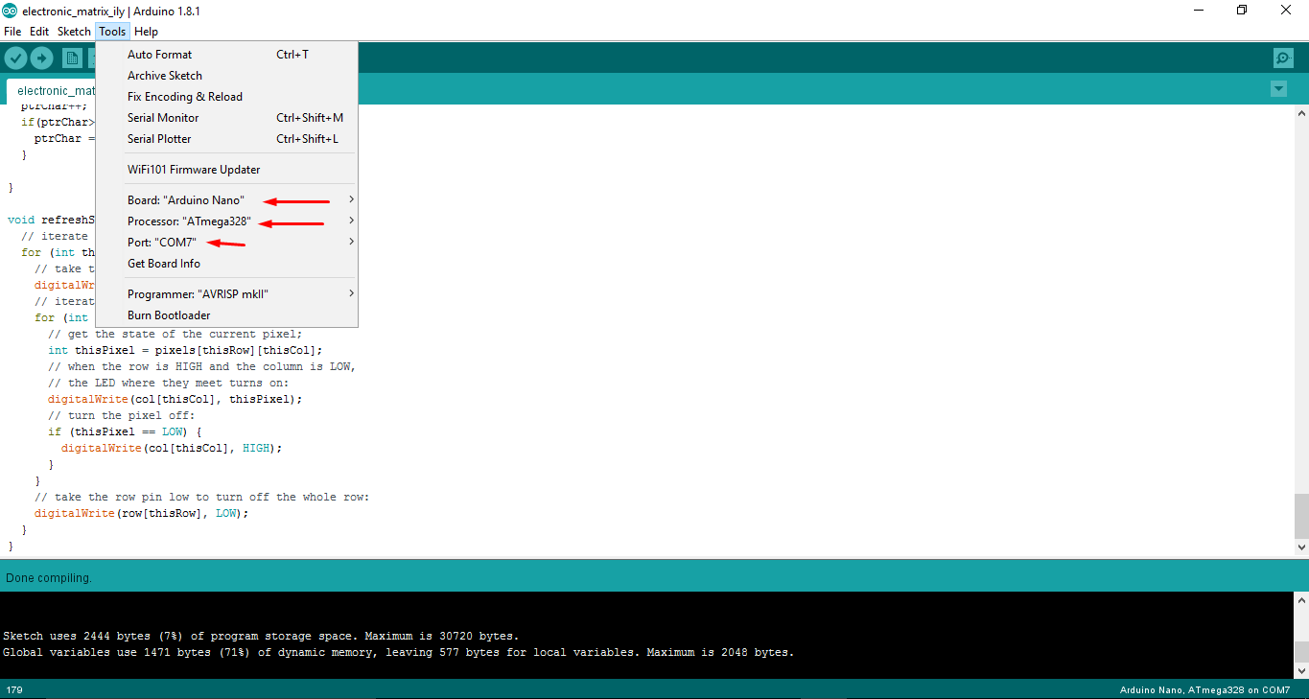Click "Sketch uses 2444 bytes" console line
Image resolution: width=1309 pixels, height=699 pixels.
tap(261, 636)
